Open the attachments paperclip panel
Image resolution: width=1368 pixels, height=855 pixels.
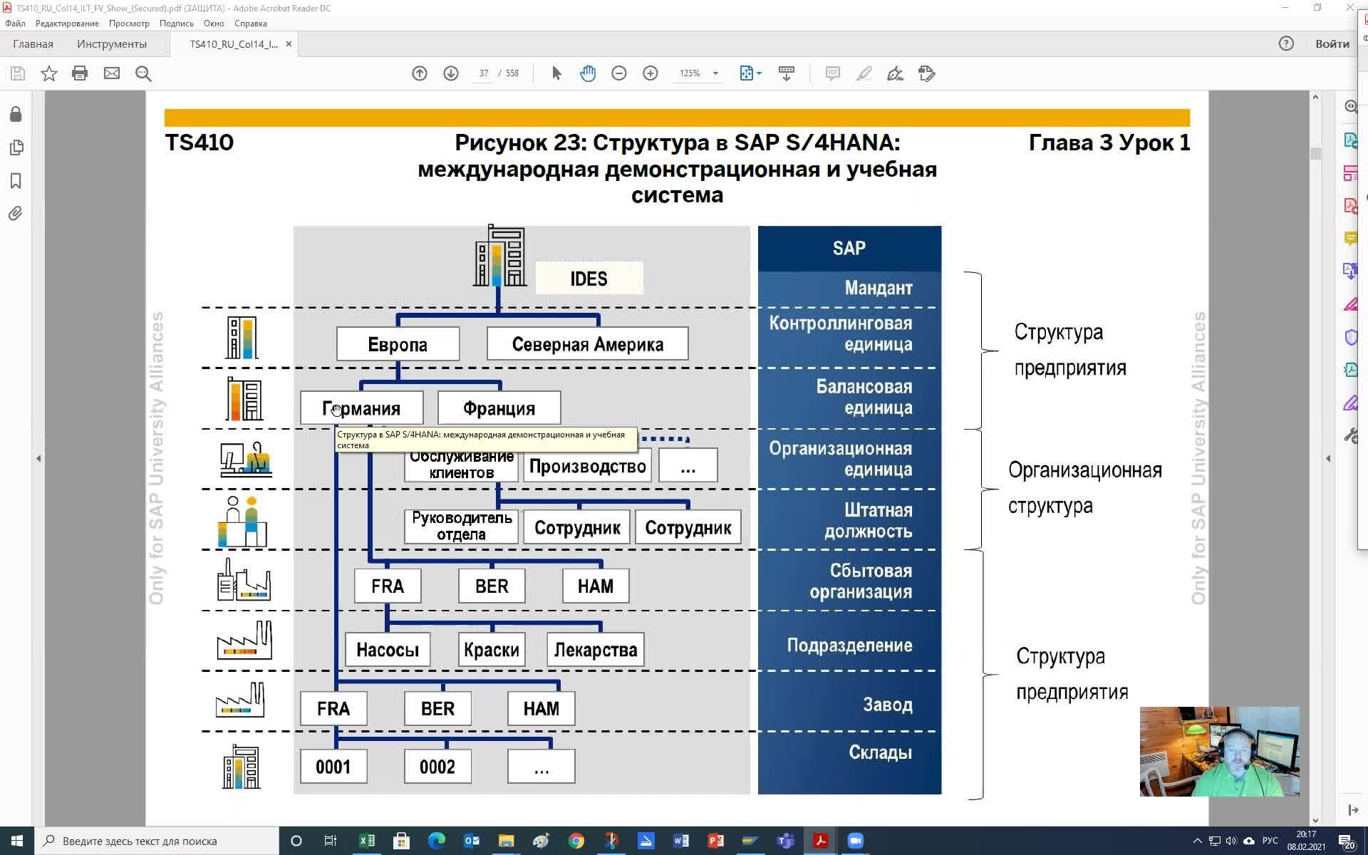pos(16,214)
